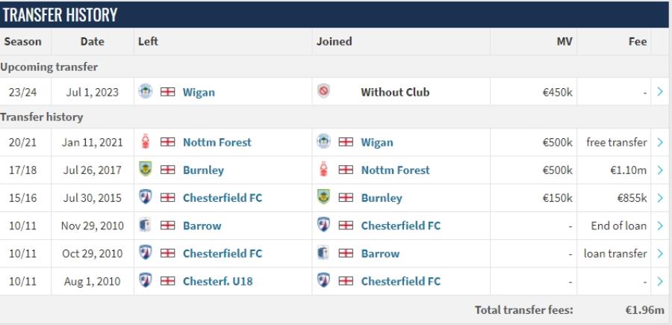Screen dimensions: 672x325
Task: Click Chesterfield FC crest in 15/16 Left column
Action: pos(146,197)
